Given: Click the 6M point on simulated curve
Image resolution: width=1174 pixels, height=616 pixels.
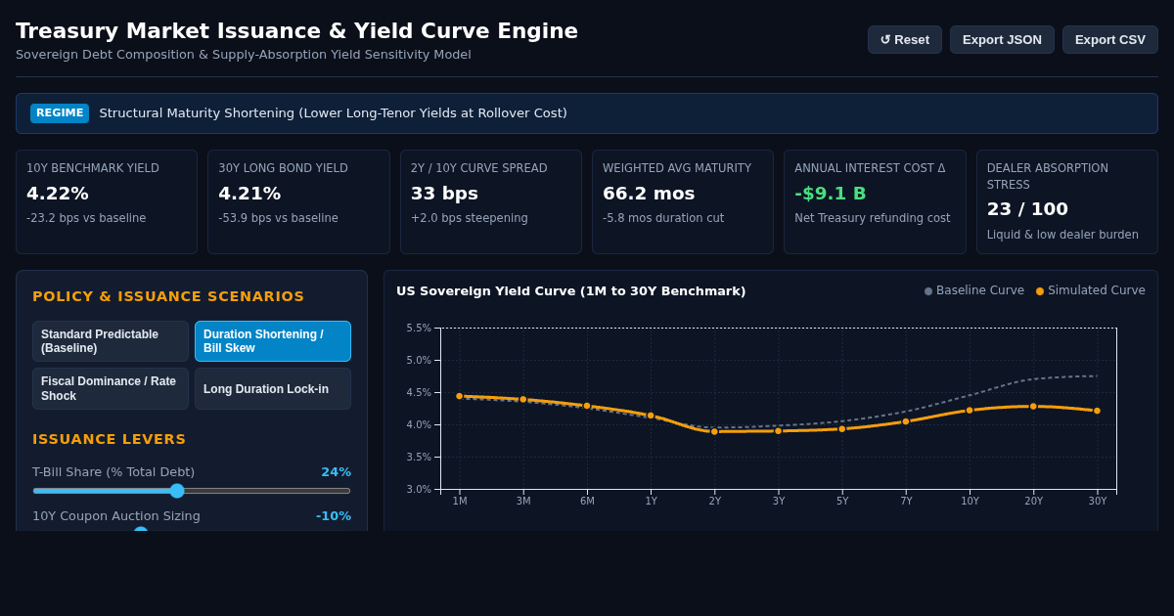Looking at the screenshot, I should (x=587, y=406).
